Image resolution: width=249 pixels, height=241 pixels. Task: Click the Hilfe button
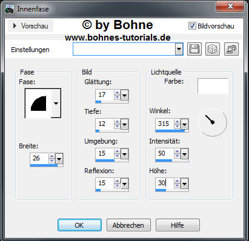tap(178, 225)
